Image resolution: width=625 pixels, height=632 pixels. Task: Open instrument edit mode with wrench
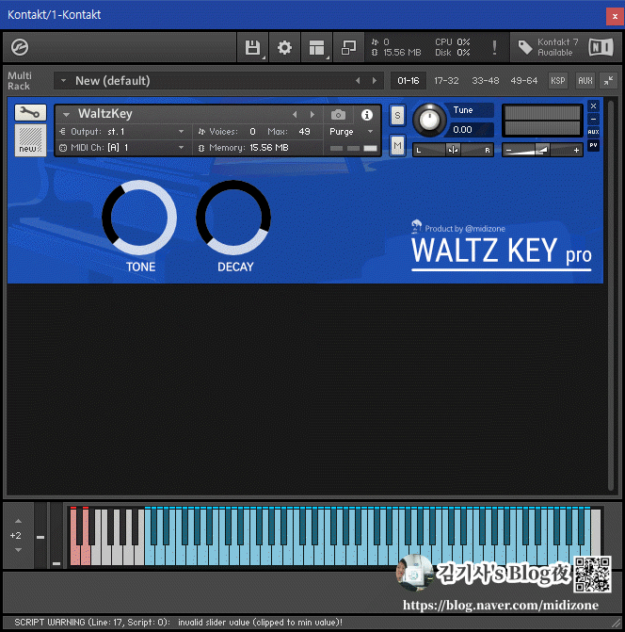coord(30,112)
